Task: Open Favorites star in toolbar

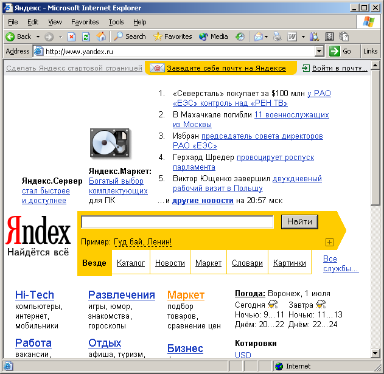Action: (x=172, y=36)
